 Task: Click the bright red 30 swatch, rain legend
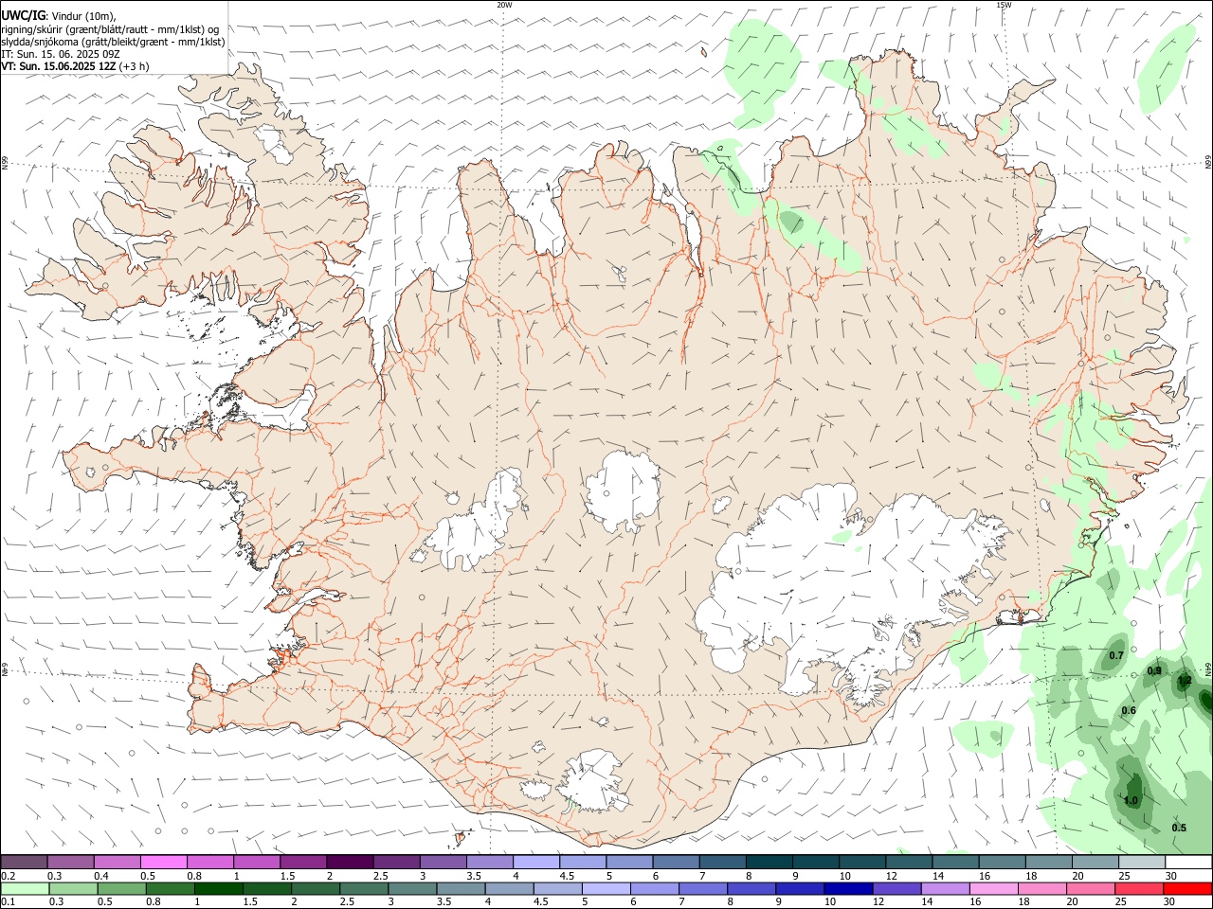pos(1187,888)
